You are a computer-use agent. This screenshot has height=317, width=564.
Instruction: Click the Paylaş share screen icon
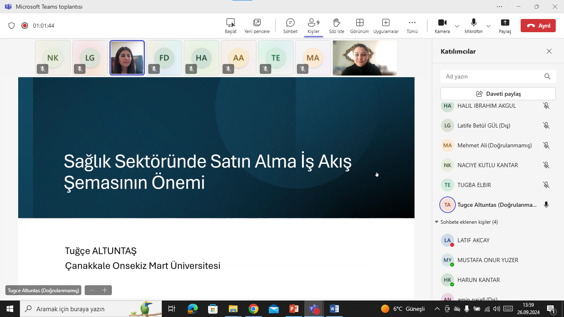[505, 26]
